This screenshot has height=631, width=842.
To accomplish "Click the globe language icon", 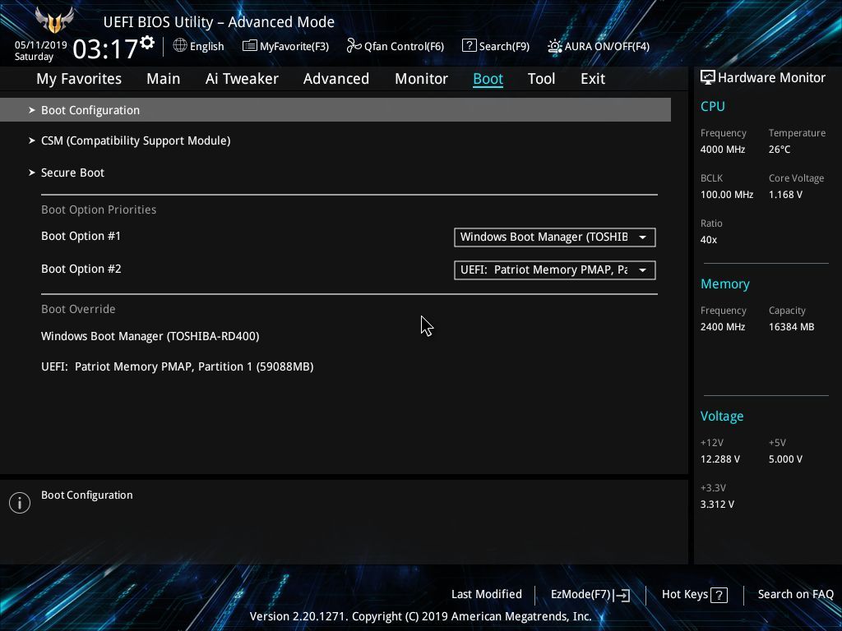I will coord(180,46).
